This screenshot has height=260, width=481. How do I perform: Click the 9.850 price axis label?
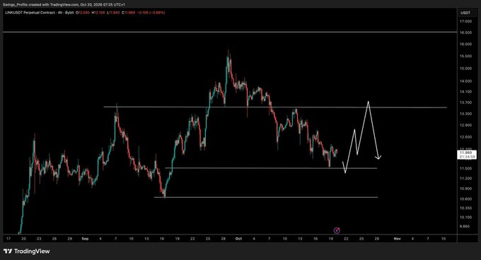pos(465,226)
